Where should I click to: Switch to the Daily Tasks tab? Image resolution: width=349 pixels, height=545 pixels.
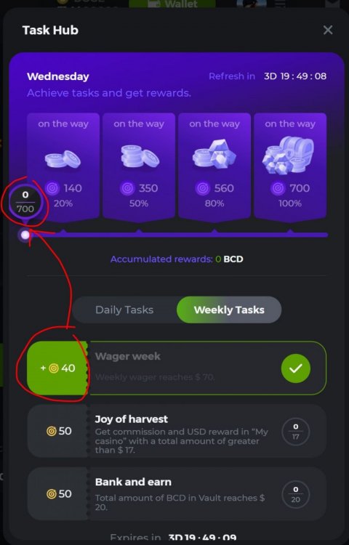[x=124, y=310]
